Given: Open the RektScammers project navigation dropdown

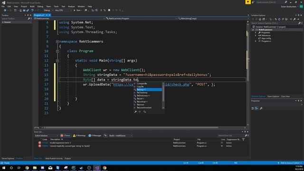Looking at the screenshot, I should (69, 19).
